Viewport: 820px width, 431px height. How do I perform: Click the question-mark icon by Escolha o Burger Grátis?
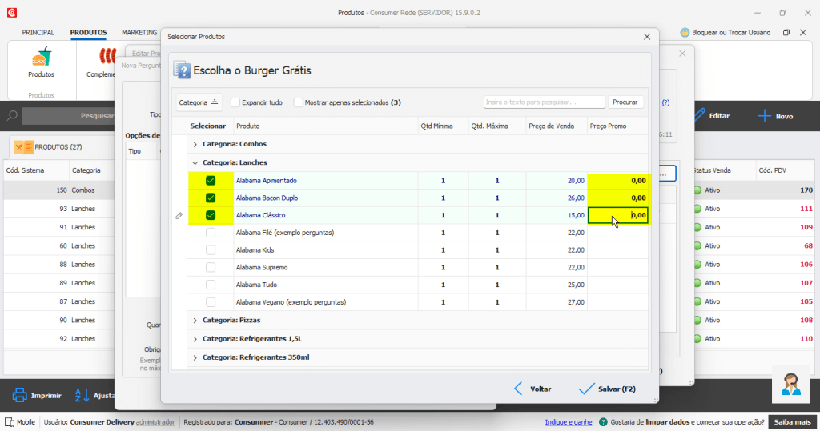[x=182, y=70]
